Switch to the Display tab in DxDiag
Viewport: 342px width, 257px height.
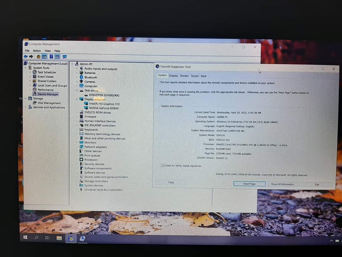[173, 76]
